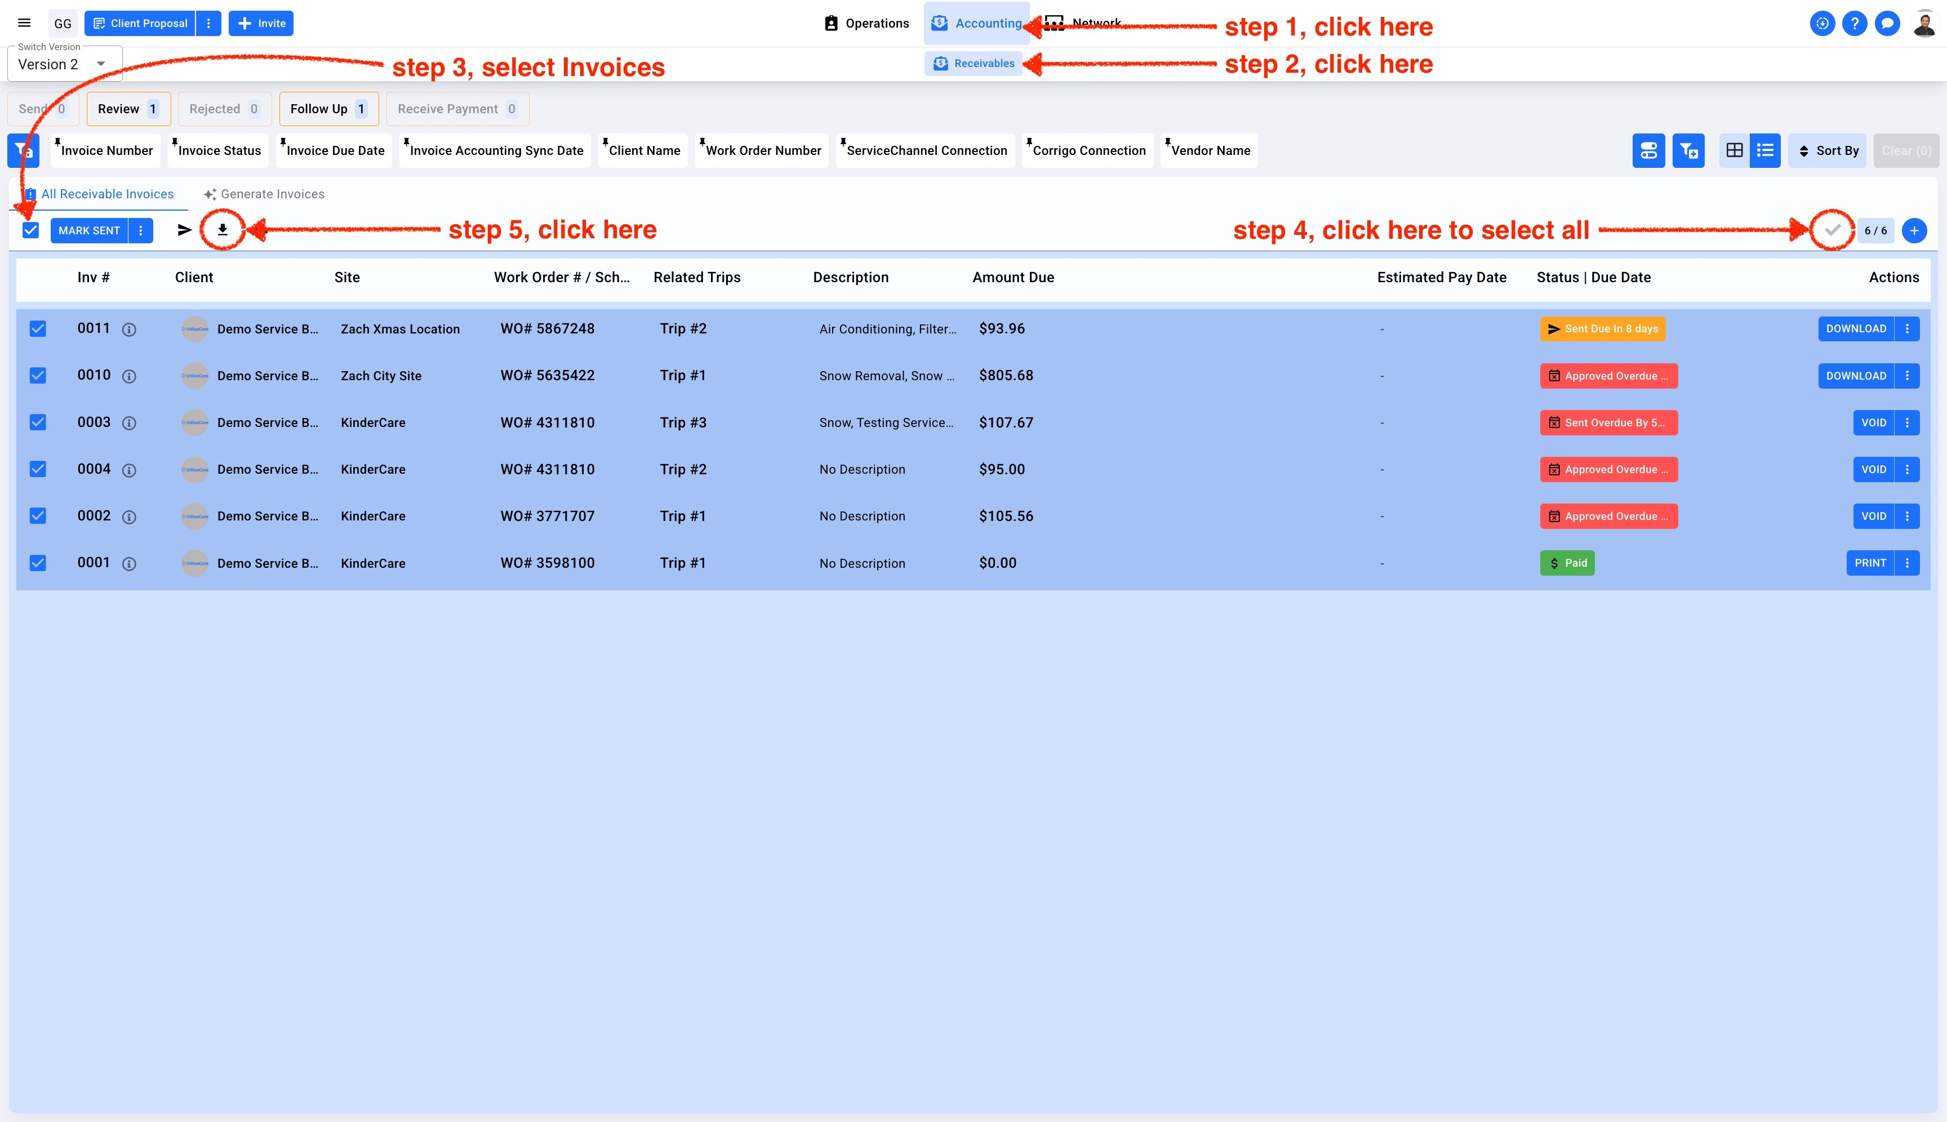The image size is (1947, 1122).
Task: Click Void button for invoice 0003
Action: tap(1873, 422)
